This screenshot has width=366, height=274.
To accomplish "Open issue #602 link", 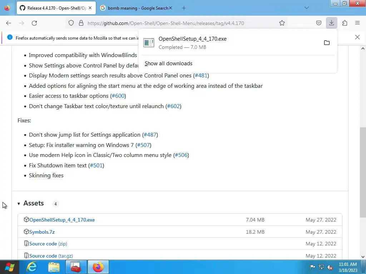I will pos(173,106).
